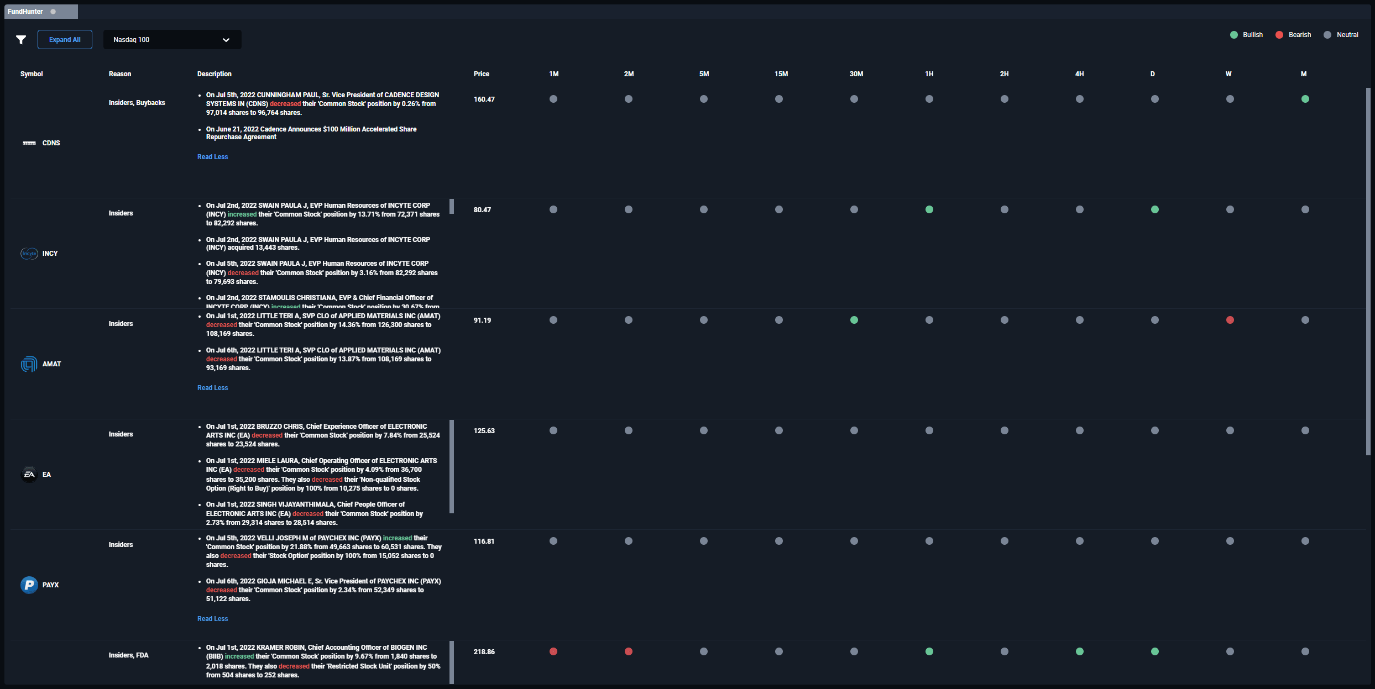The height and width of the screenshot is (689, 1375).
Task: Click the PAYX company logo
Action: tap(29, 585)
